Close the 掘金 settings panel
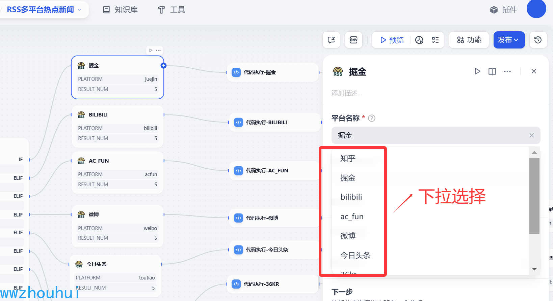The image size is (553, 301). 534,71
